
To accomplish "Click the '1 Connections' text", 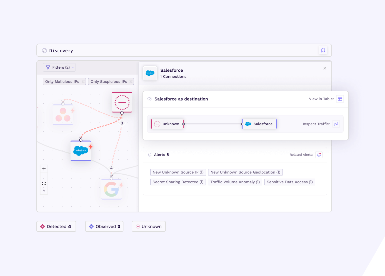I will point(173,77).
